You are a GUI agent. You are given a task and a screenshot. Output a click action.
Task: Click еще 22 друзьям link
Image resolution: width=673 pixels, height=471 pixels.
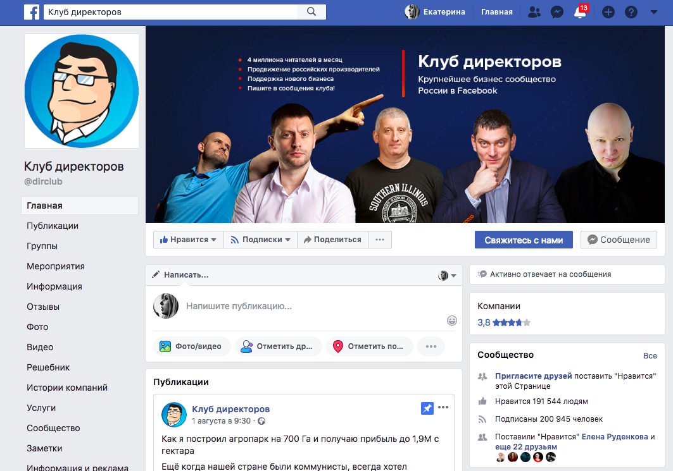pos(526,446)
